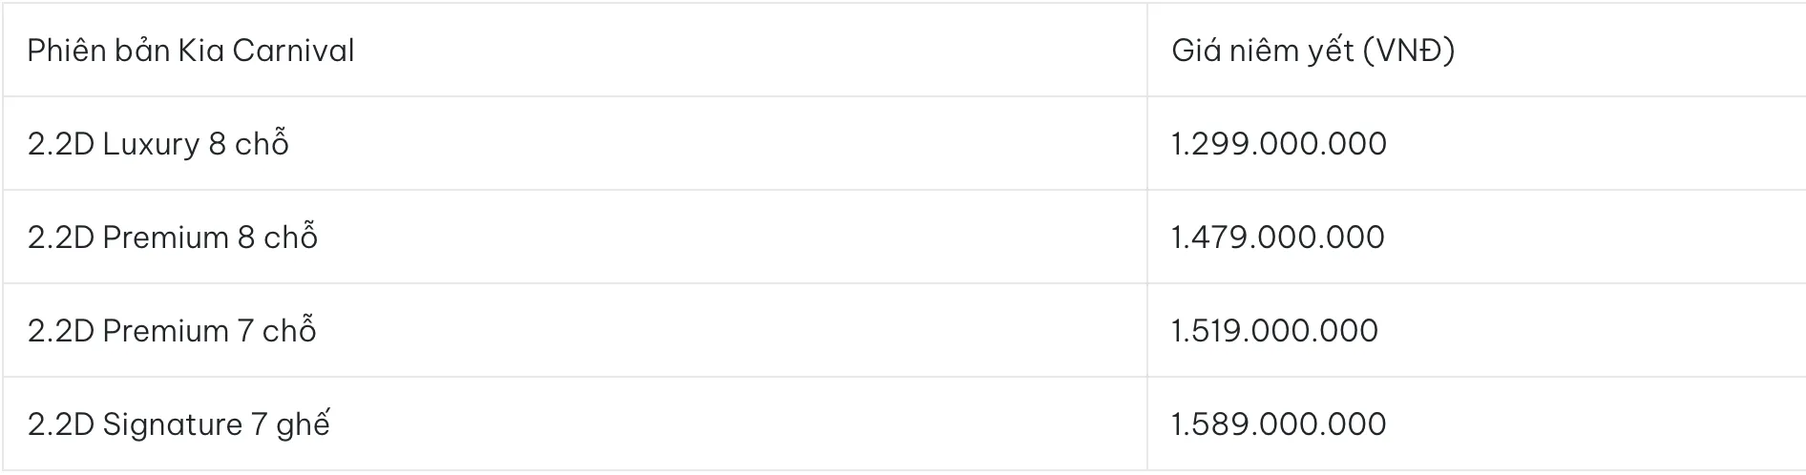Viewport: 1806px width, 475px height.
Task: Click the word "Luxury" in the table
Action: (151, 144)
